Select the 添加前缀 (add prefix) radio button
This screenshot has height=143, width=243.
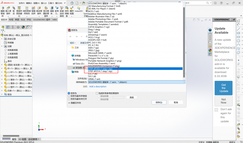tap(99, 96)
